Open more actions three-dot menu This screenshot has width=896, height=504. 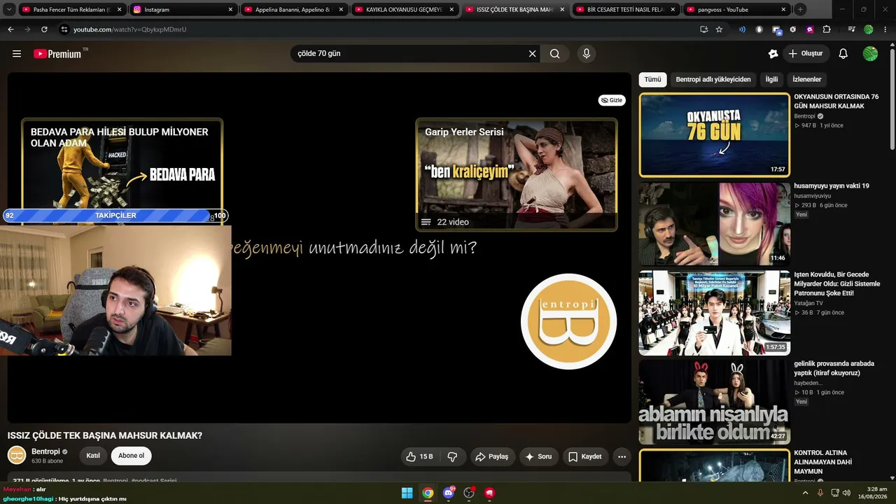[x=622, y=456]
